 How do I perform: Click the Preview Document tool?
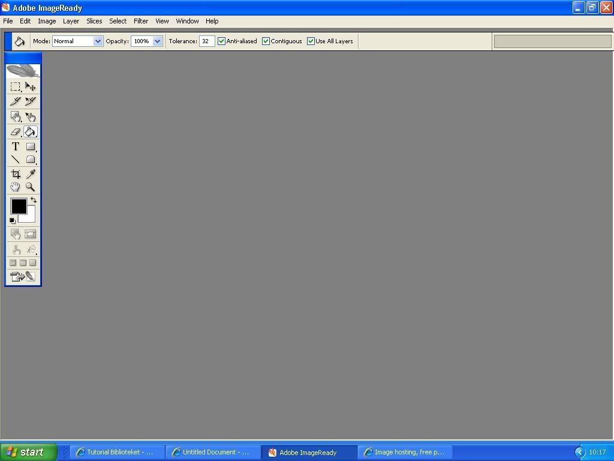pos(15,249)
